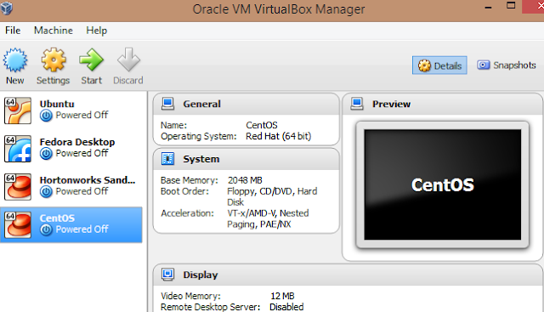Open the System section header
Screen dimensions: 544x312
(x=246, y=159)
